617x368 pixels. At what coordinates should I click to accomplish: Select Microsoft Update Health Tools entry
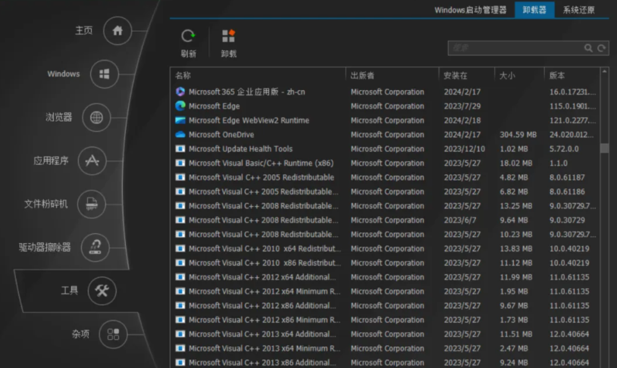click(x=241, y=148)
